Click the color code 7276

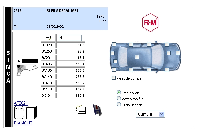pyautogui.click(x=17, y=11)
